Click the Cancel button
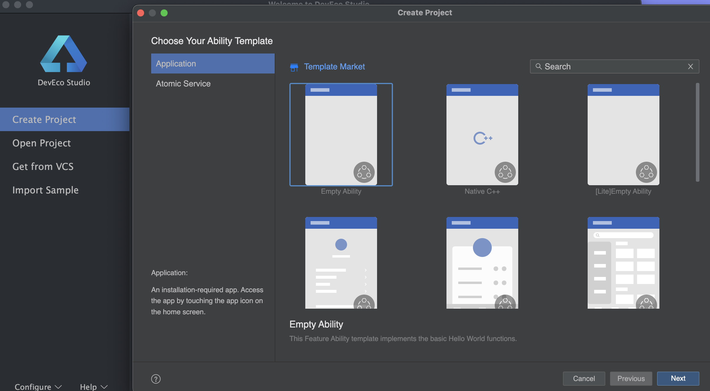The image size is (710, 391). point(584,378)
